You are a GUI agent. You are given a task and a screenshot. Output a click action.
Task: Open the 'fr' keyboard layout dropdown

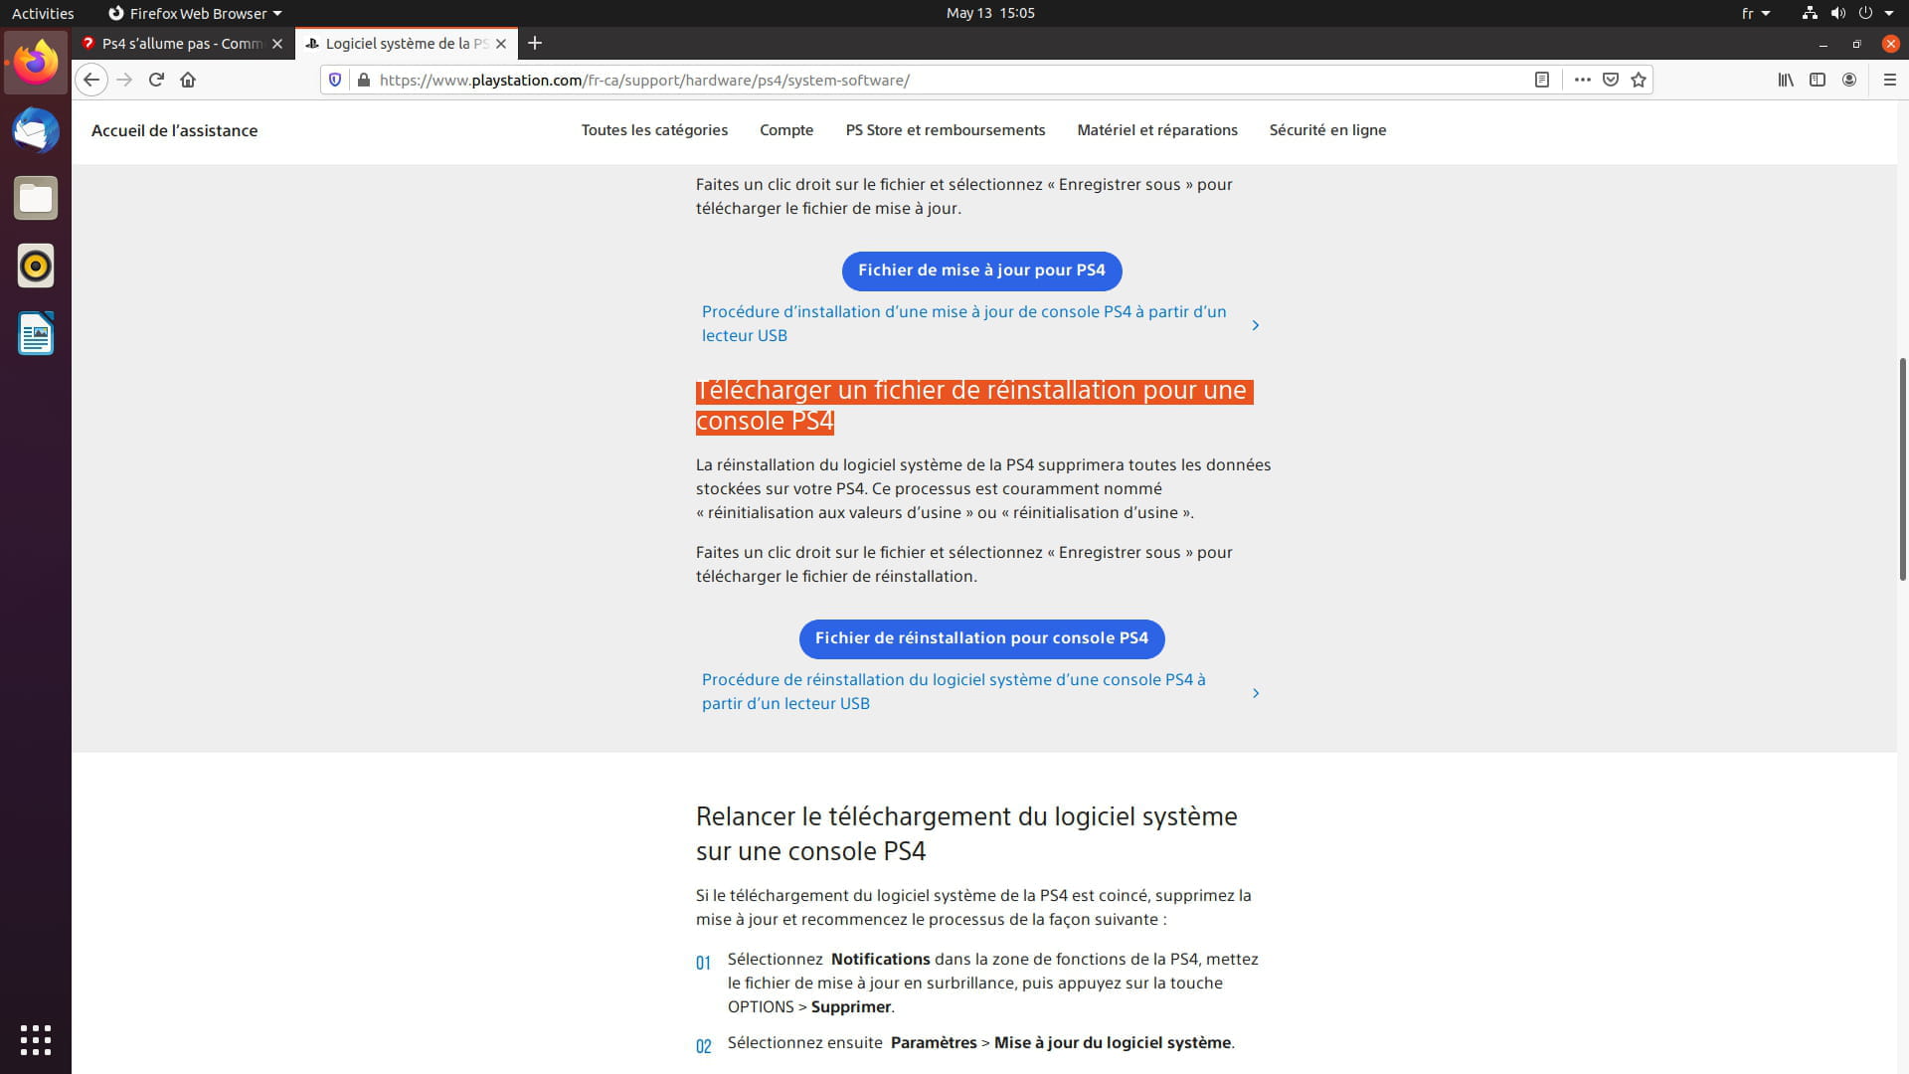[x=1756, y=13]
